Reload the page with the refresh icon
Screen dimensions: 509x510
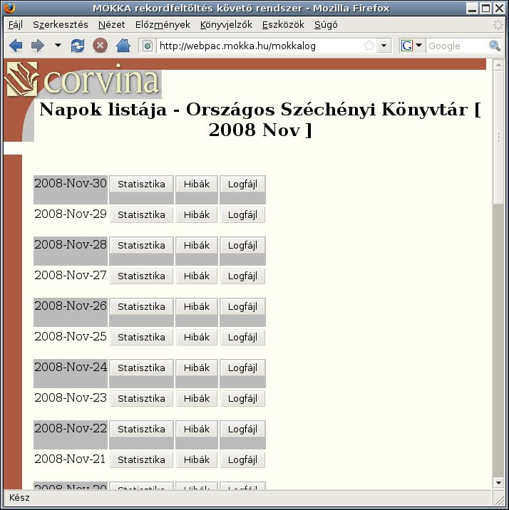point(78,46)
